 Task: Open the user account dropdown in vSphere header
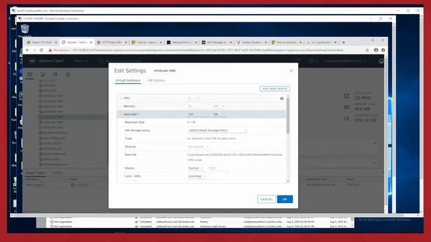click(x=345, y=61)
